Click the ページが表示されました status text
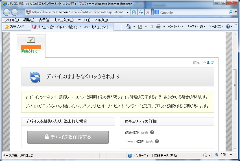The image size is (240, 161). [x=18, y=155]
